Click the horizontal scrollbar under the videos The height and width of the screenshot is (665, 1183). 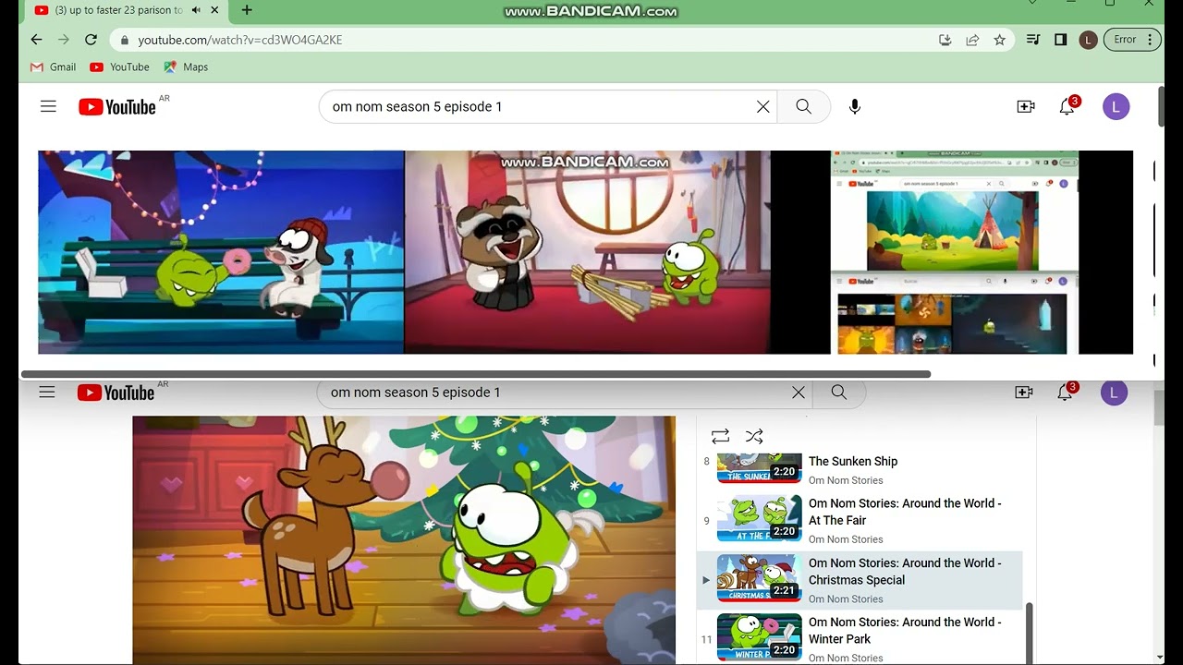tap(475, 374)
